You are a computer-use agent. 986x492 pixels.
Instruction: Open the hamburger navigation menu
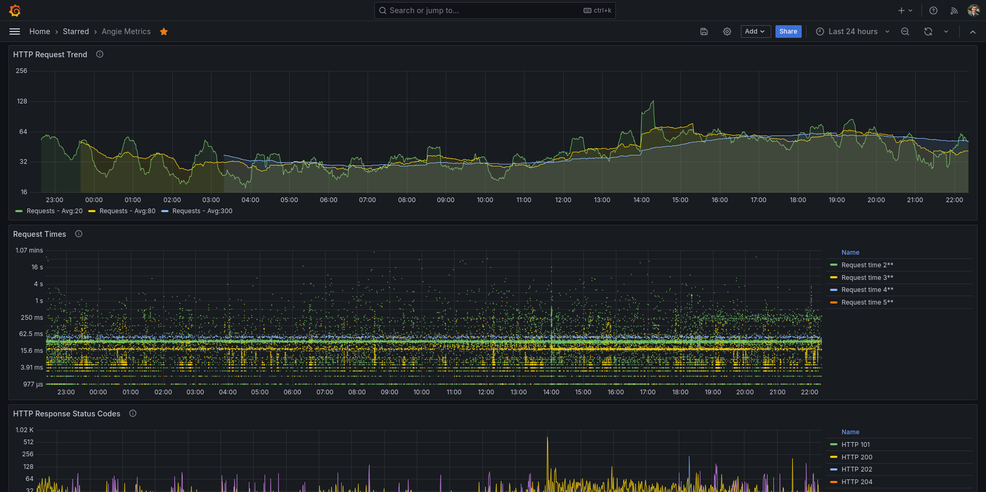tap(15, 32)
